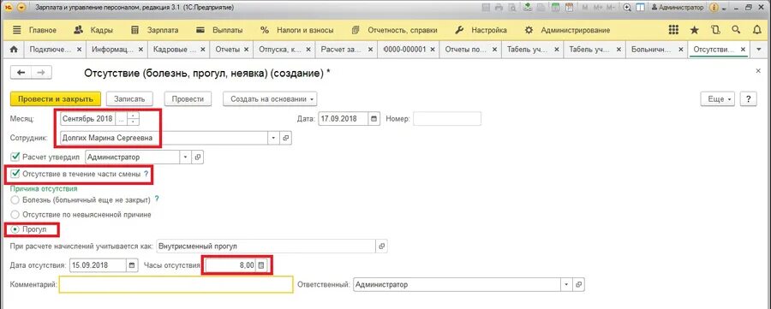
Task: Click the Провести button
Action: pyautogui.click(x=188, y=98)
